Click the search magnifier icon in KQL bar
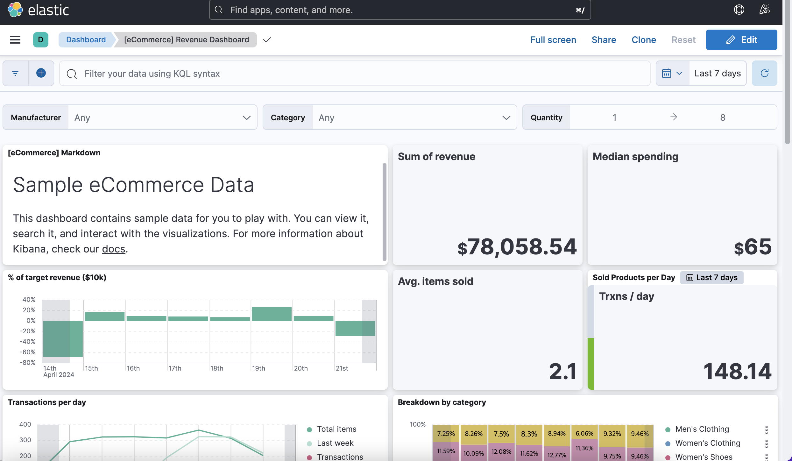 pyautogui.click(x=72, y=74)
